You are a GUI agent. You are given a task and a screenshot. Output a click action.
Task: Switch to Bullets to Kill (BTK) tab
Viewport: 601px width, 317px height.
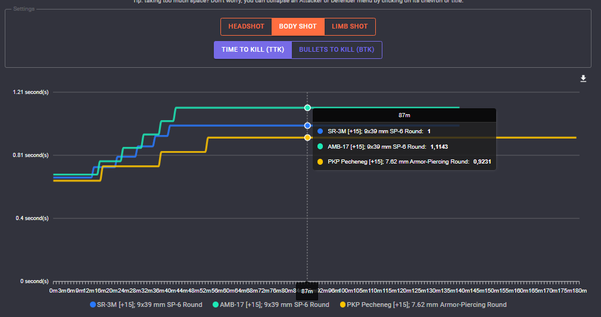pyautogui.click(x=337, y=50)
